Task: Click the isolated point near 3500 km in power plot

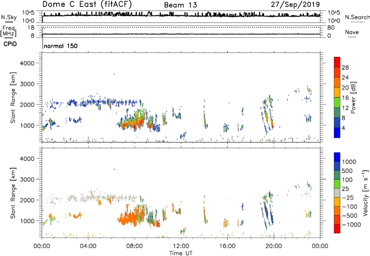Action: point(114,74)
